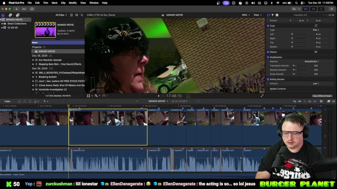Open timeline clip appearance settings

[x=321, y=101]
